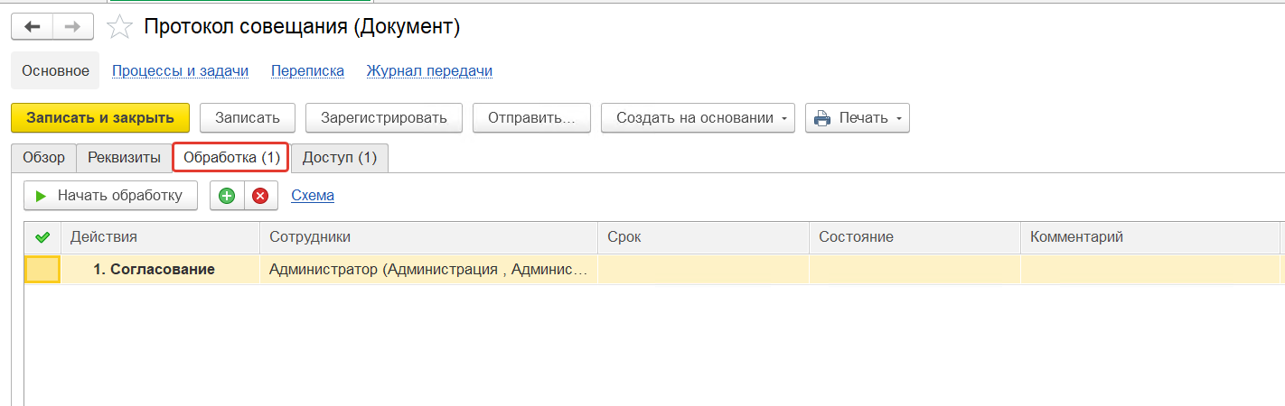
Task: Expand the Печать dropdown menu
Action: click(x=857, y=118)
